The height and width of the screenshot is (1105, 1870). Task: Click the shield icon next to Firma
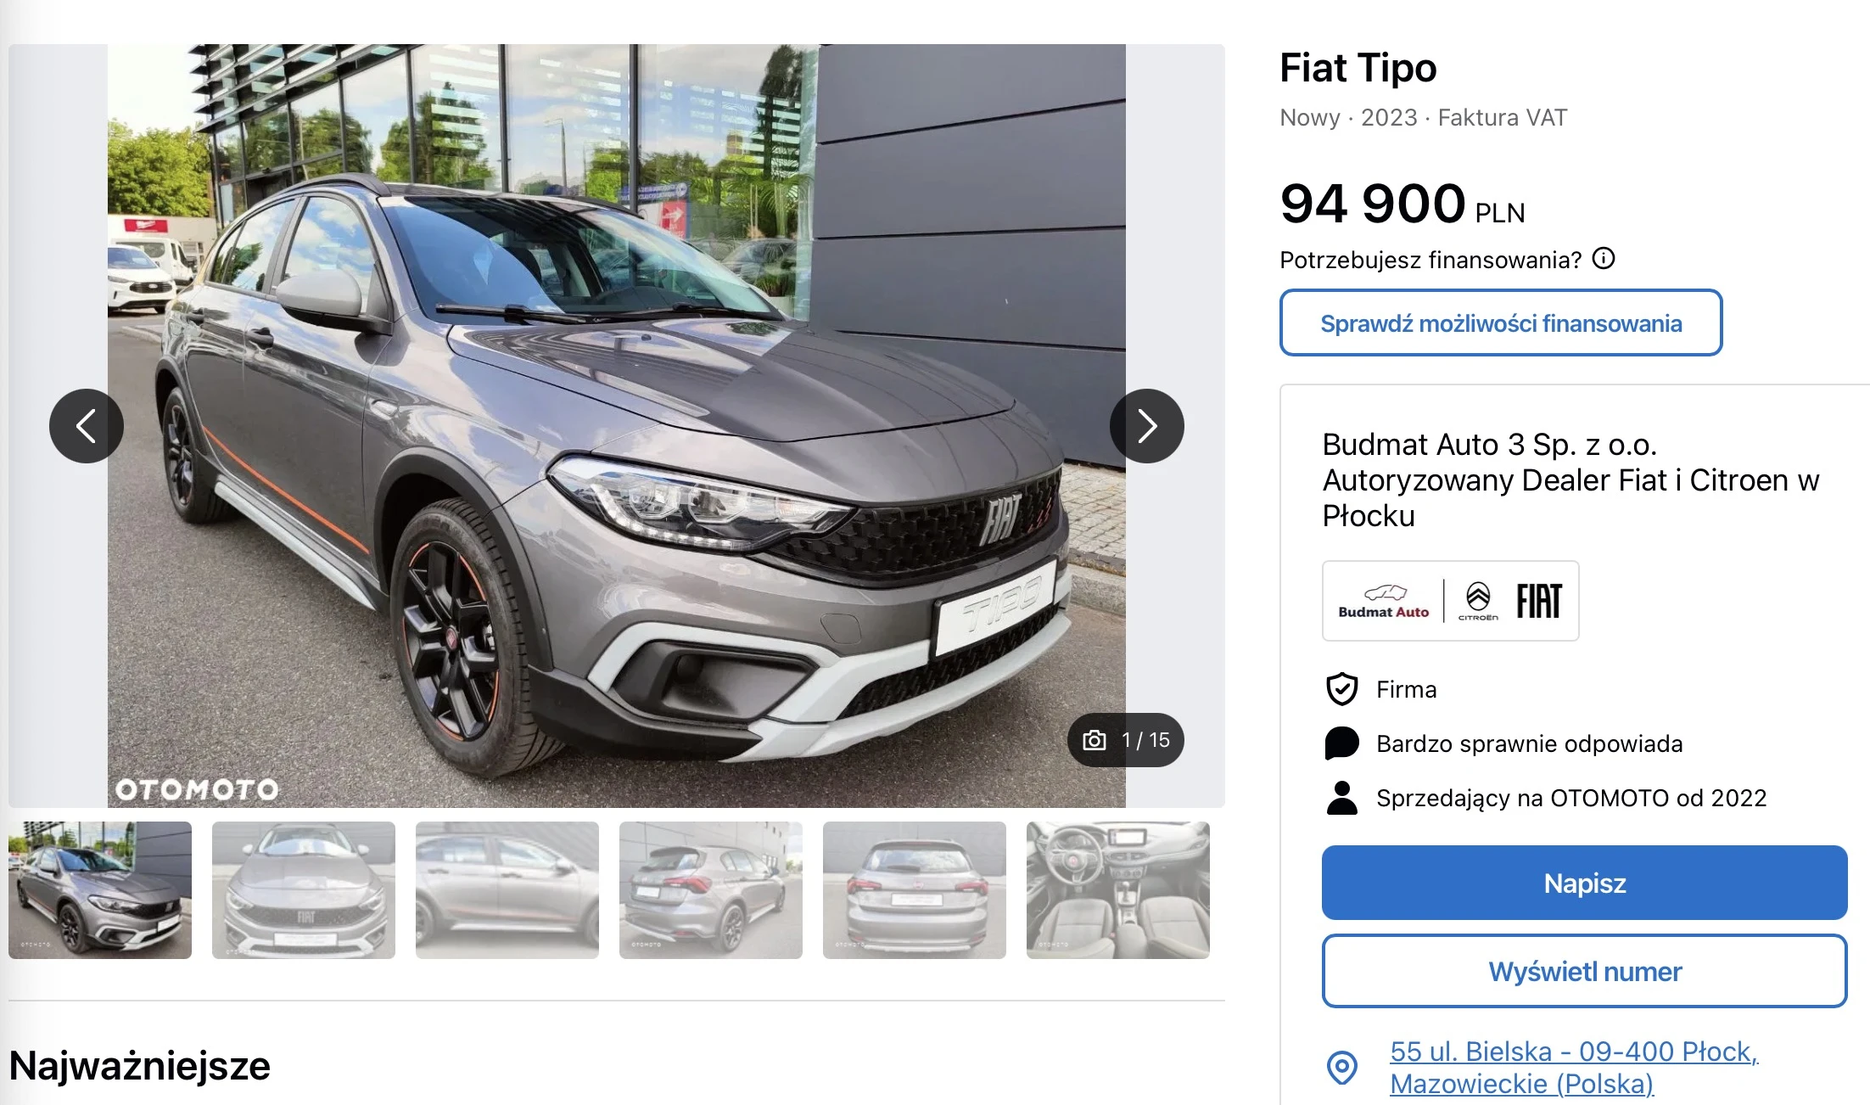[1342, 689]
